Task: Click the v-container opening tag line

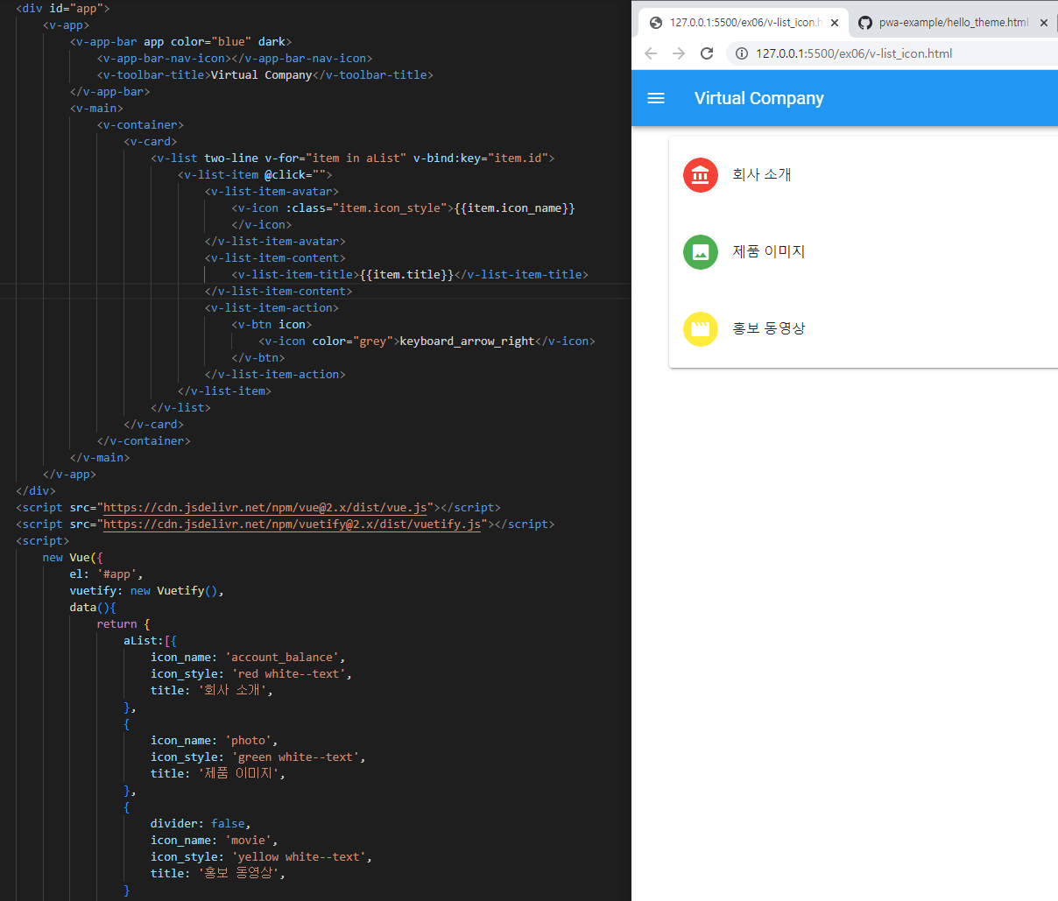Action: (x=140, y=125)
